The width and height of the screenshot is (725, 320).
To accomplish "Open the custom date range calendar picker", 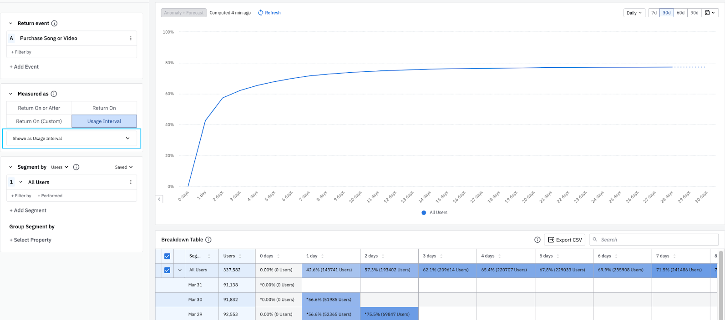I will pyautogui.click(x=710, y=13).
